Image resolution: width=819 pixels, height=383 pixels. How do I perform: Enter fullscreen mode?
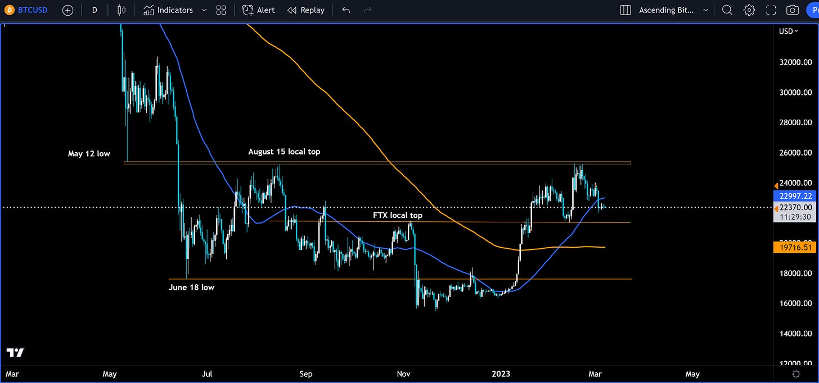[x=771, y=10]
